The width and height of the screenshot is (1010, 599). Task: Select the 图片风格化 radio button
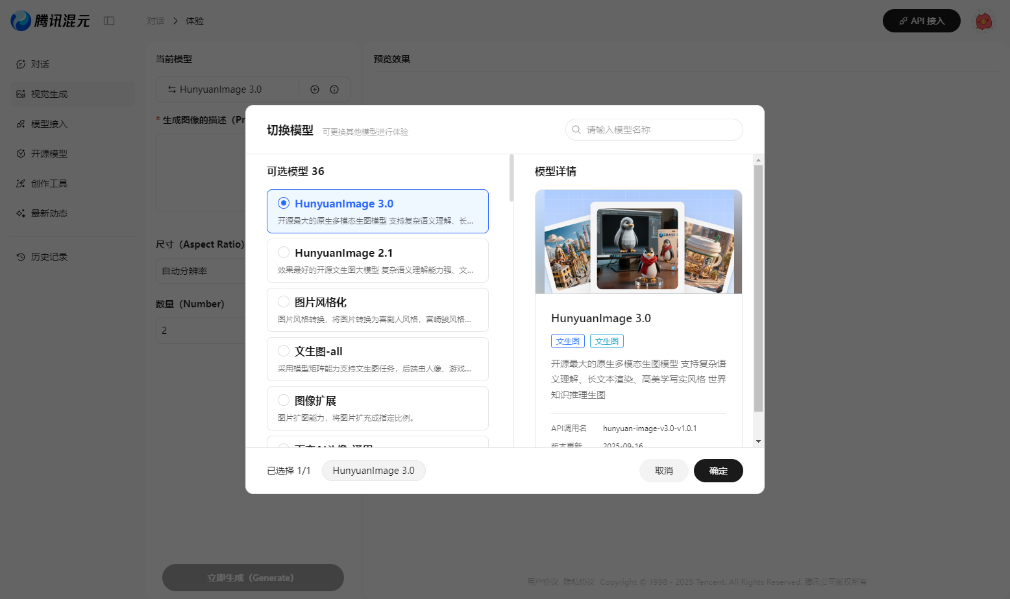[284, 301]
